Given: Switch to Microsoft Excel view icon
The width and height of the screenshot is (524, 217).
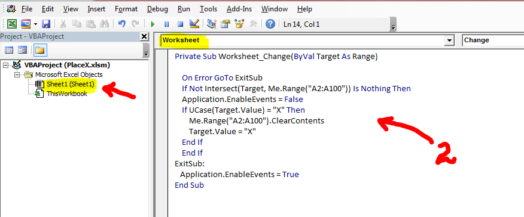Looking at the screenshot, I should coord(12,24).
